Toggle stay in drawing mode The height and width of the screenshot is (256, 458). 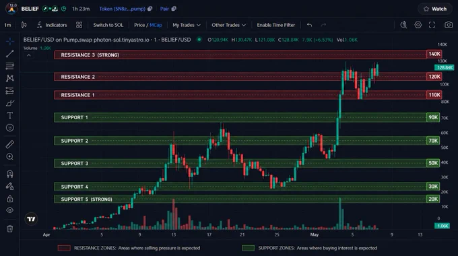pos(10,186)
